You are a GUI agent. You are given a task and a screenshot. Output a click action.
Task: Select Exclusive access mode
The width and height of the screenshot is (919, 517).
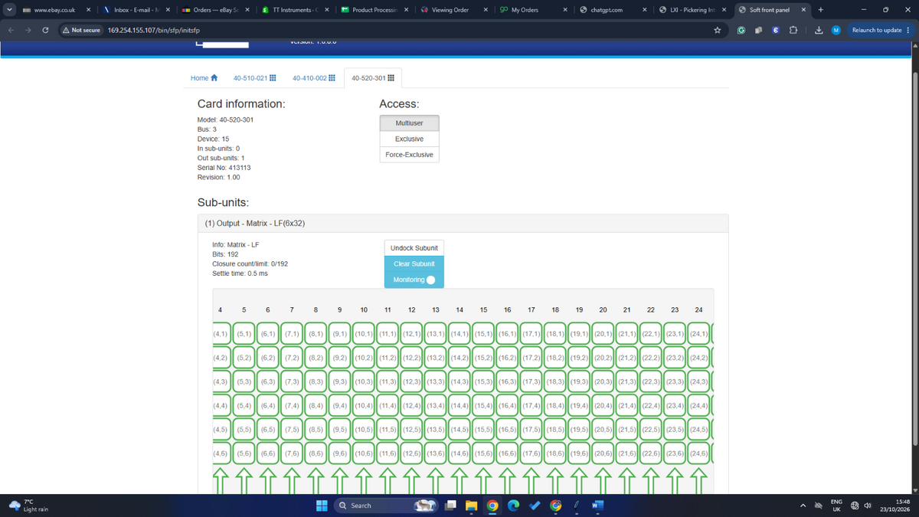(409, 139)
